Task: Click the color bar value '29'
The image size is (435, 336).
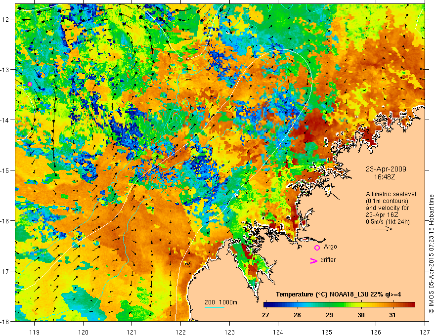Action: click(x=329, y=315)
